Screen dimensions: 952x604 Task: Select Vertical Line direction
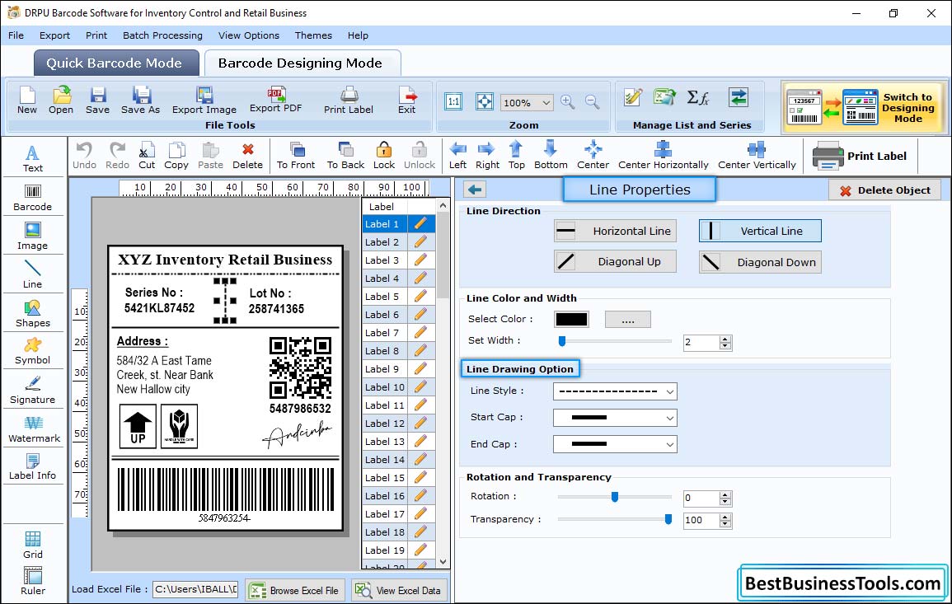coord(760,231)
